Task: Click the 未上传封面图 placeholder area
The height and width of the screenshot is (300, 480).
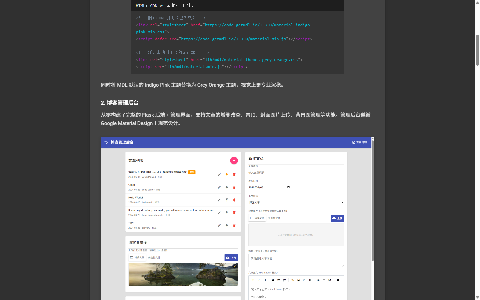Action: [296, 235]
